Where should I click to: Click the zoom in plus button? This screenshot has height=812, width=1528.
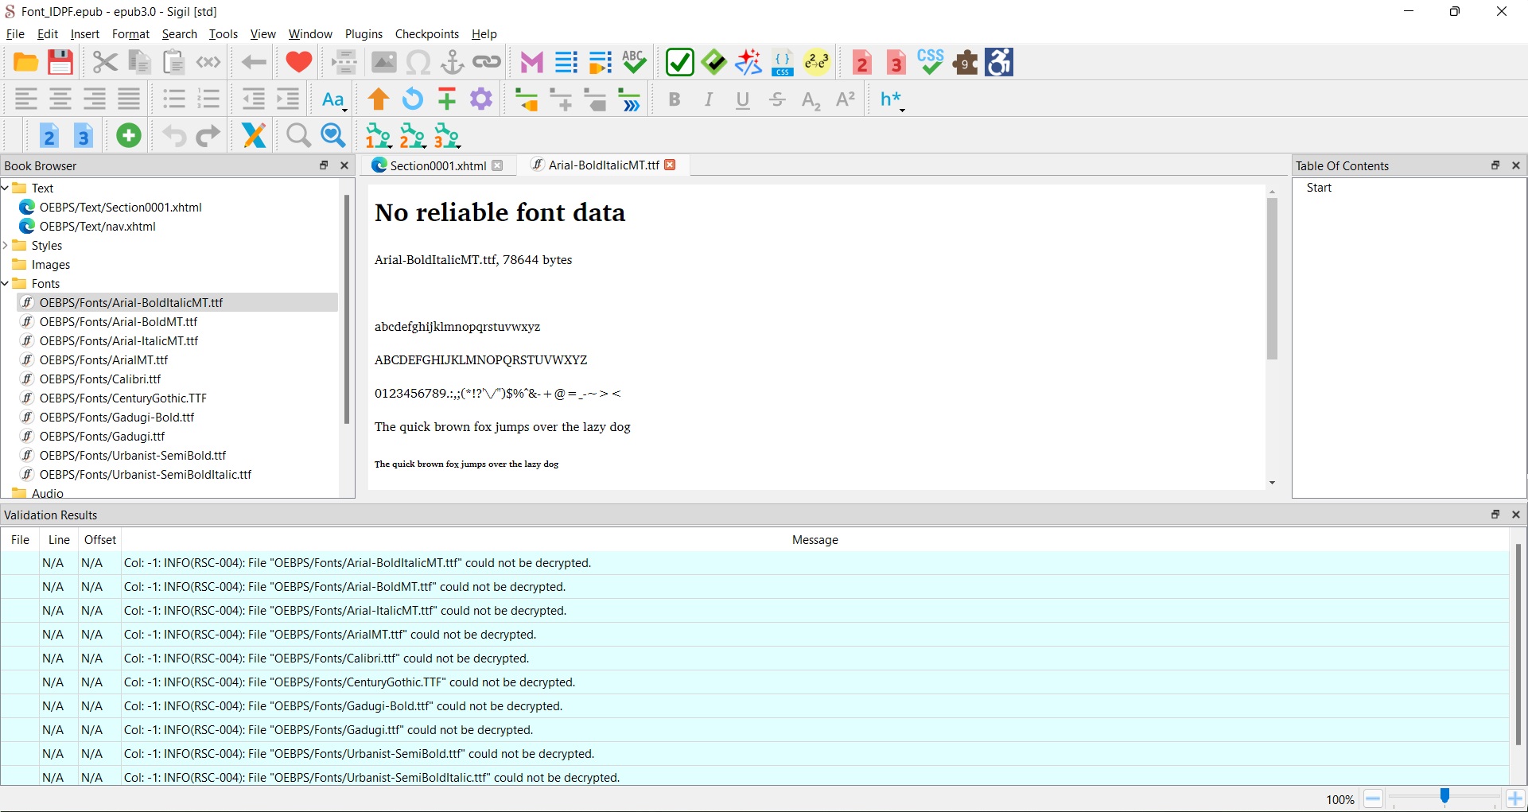tap(1515, 798)
